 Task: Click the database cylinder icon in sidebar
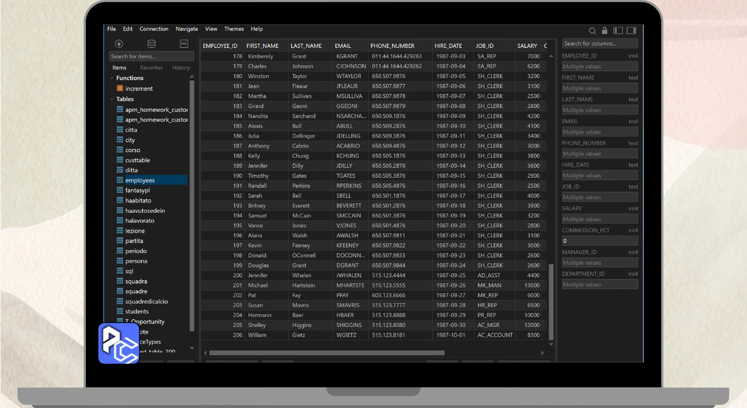point(151,44)
